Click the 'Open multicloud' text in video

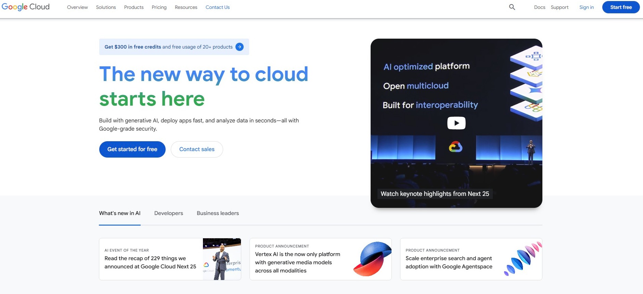coord(416,86)
